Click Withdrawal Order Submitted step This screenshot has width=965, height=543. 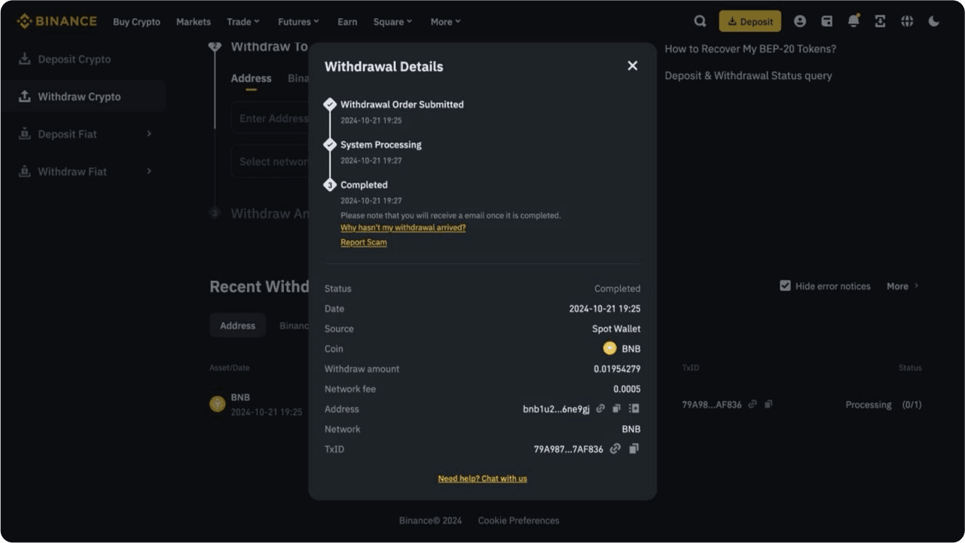click(x=402, y=105)
